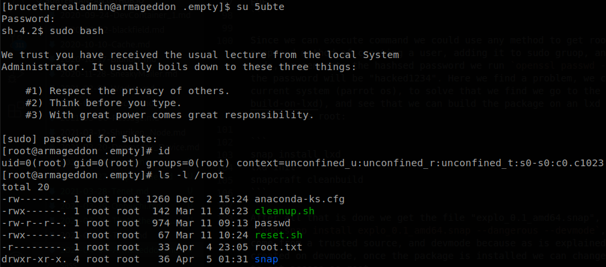Click anaconda-ks.cfg in the root listing

tap(299, 199)
